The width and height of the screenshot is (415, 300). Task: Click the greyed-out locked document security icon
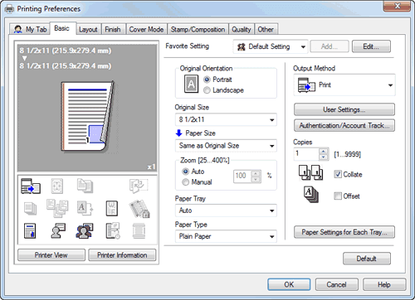[x=139, y=209]
